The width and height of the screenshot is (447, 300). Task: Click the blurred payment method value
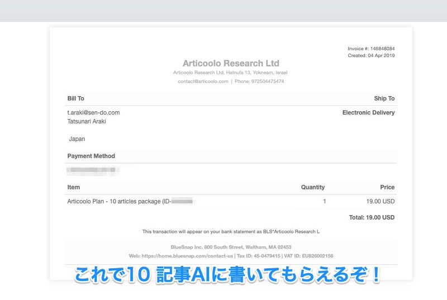93,170
